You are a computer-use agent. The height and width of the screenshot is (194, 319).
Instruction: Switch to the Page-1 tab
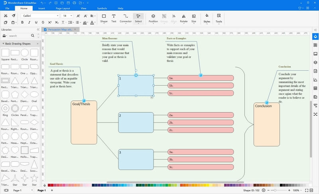[x=41, y=190]
